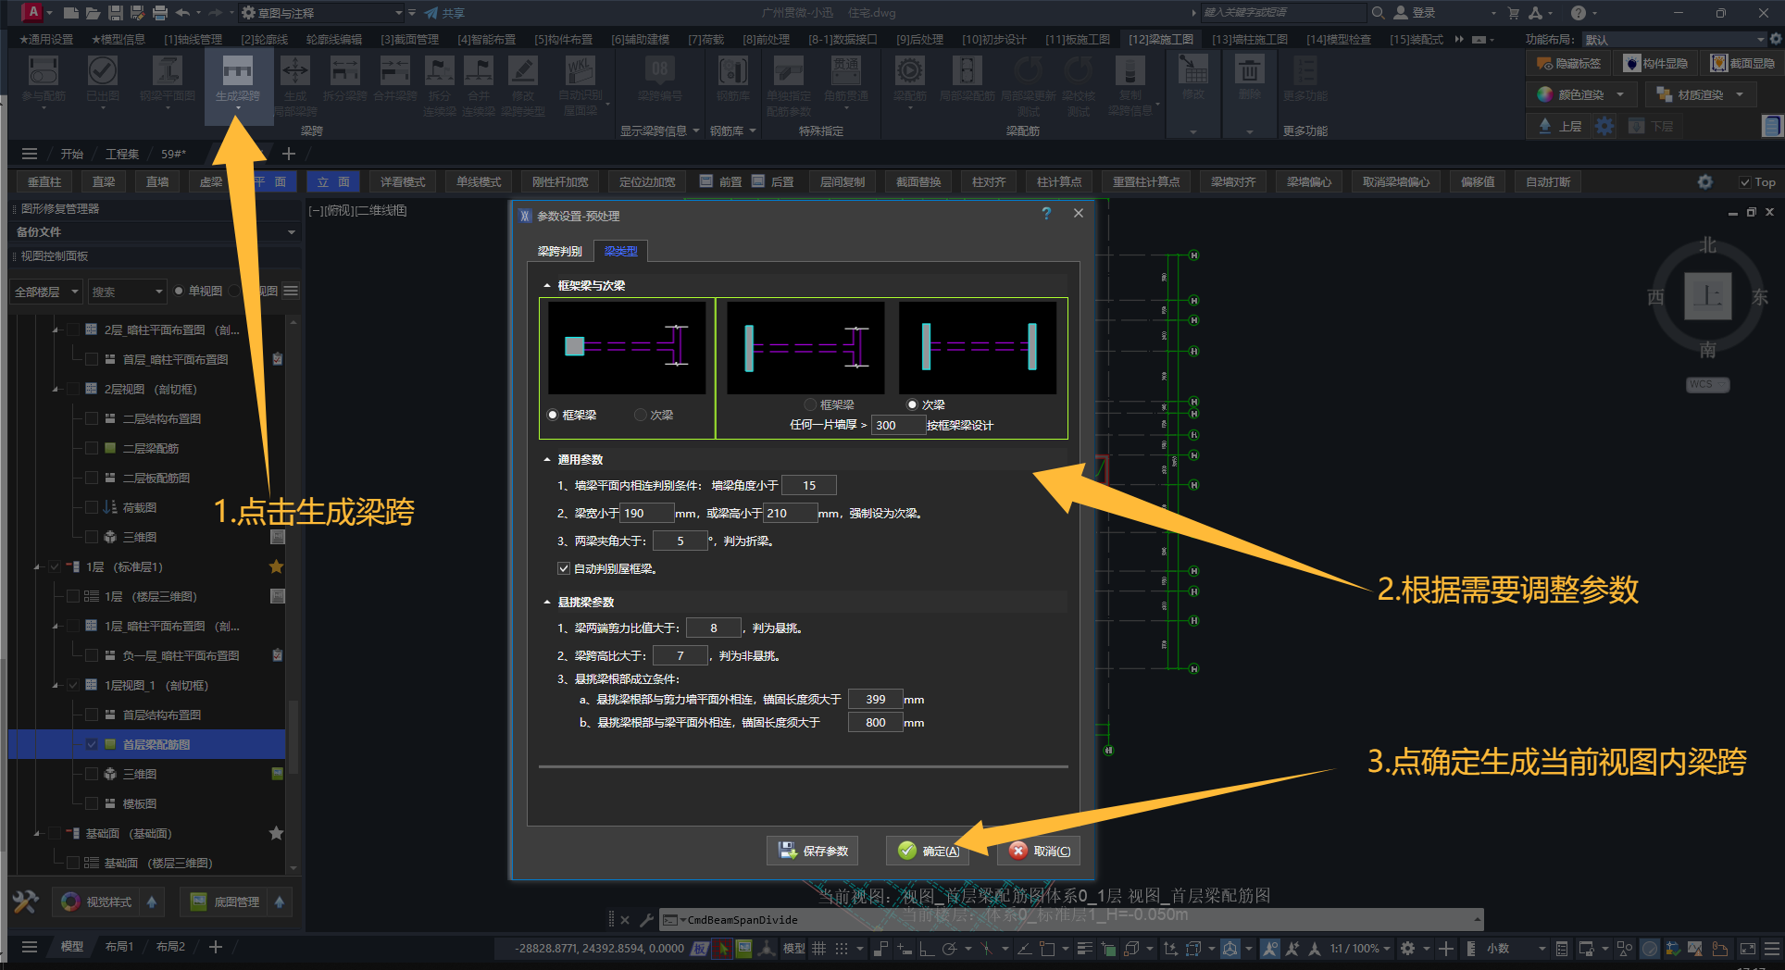Toggle the 自动判别屋框梁 checkbox
The image size is (1785, 970).
coord(563,568)
